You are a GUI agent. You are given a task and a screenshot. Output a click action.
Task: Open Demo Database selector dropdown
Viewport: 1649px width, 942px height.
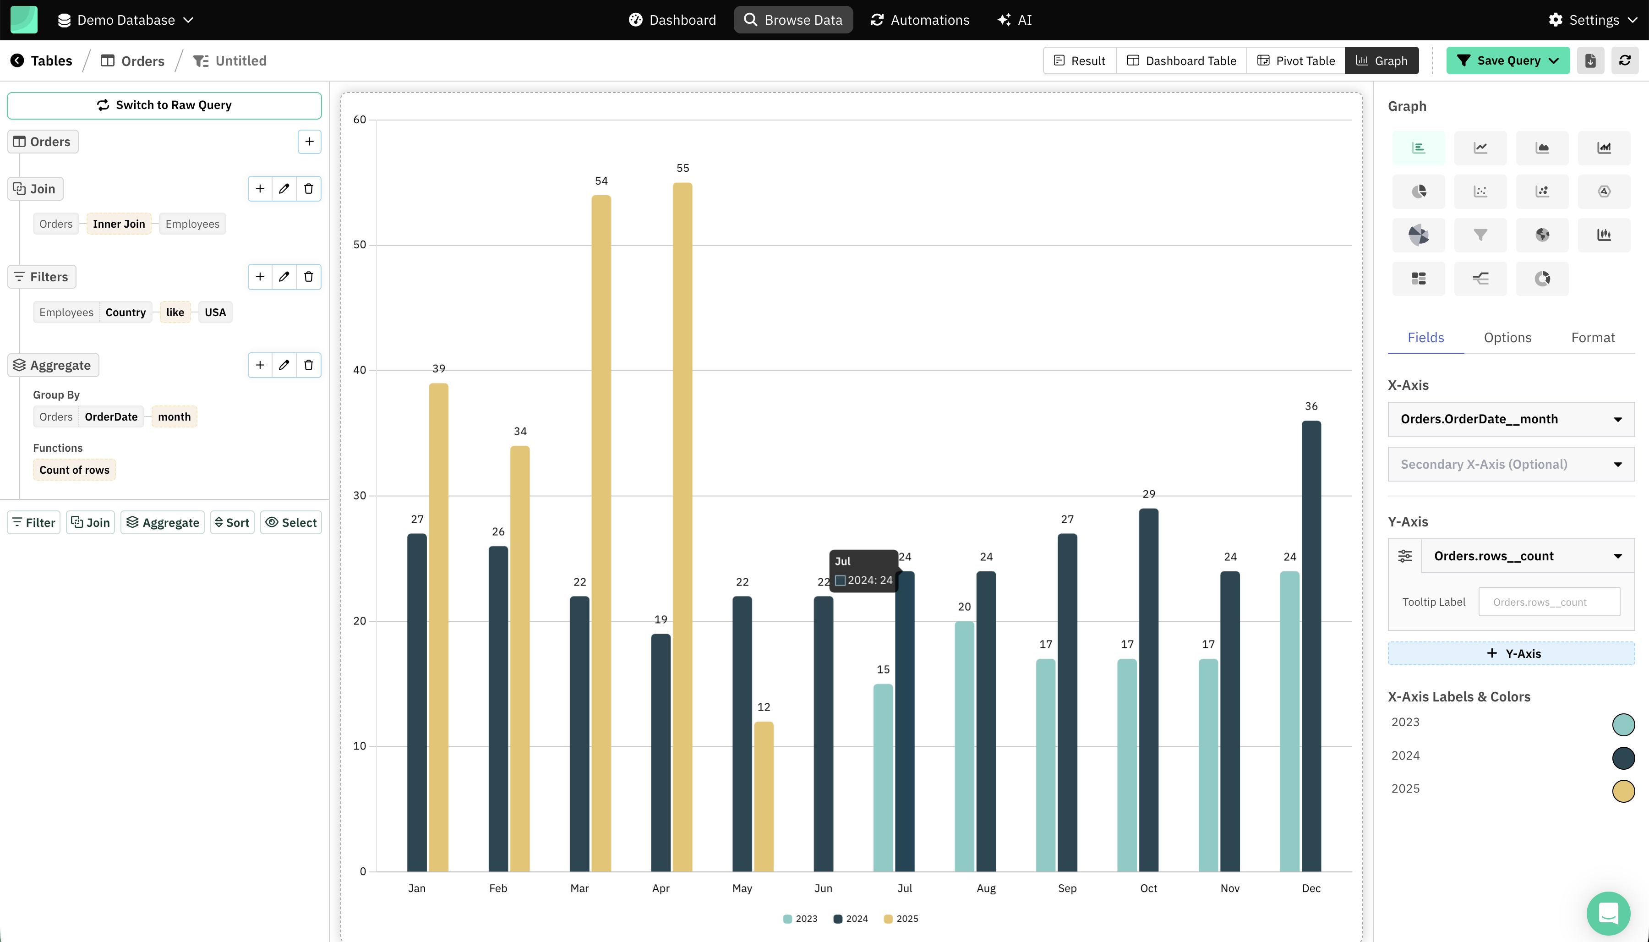[126, 20]
